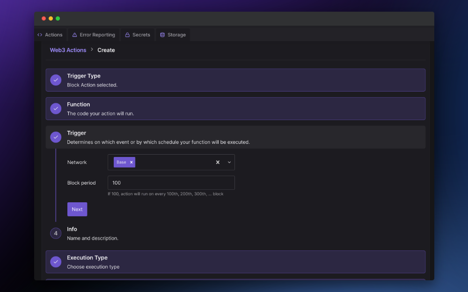The image size is (468, 292).
Task: Select the alert triangle Error Reporting icon
Action: (75, 35)
